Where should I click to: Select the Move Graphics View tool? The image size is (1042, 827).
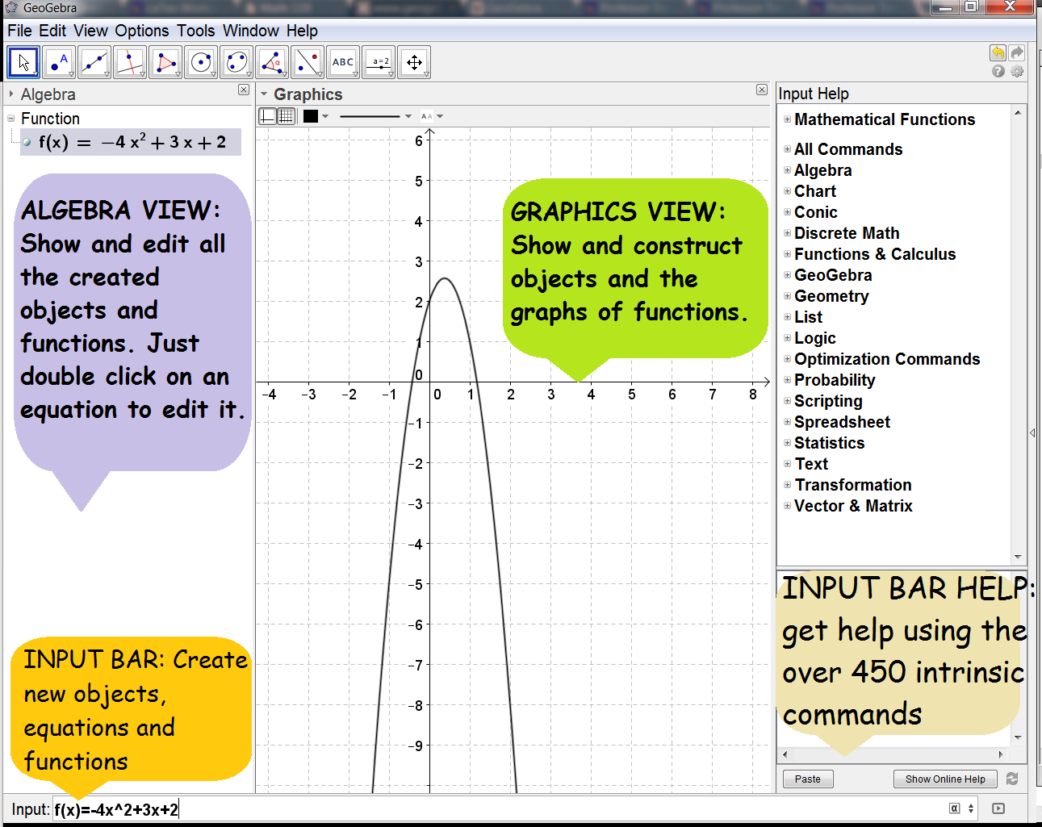click(x=414, y=62)
